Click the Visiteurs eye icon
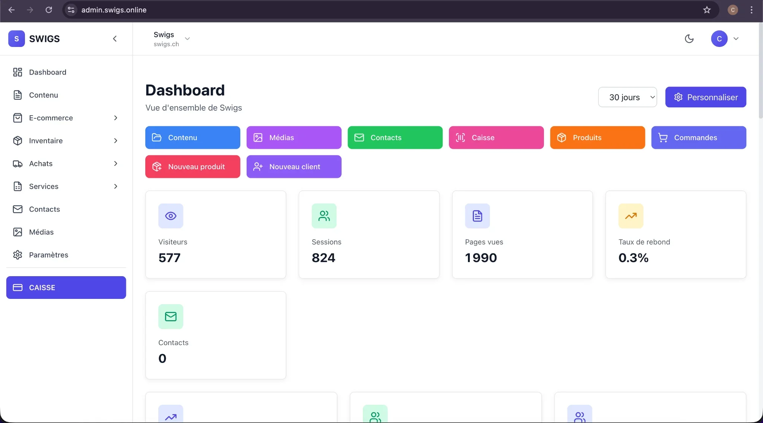The width and height of the screenshot is (763, 423). pos(171,216)
